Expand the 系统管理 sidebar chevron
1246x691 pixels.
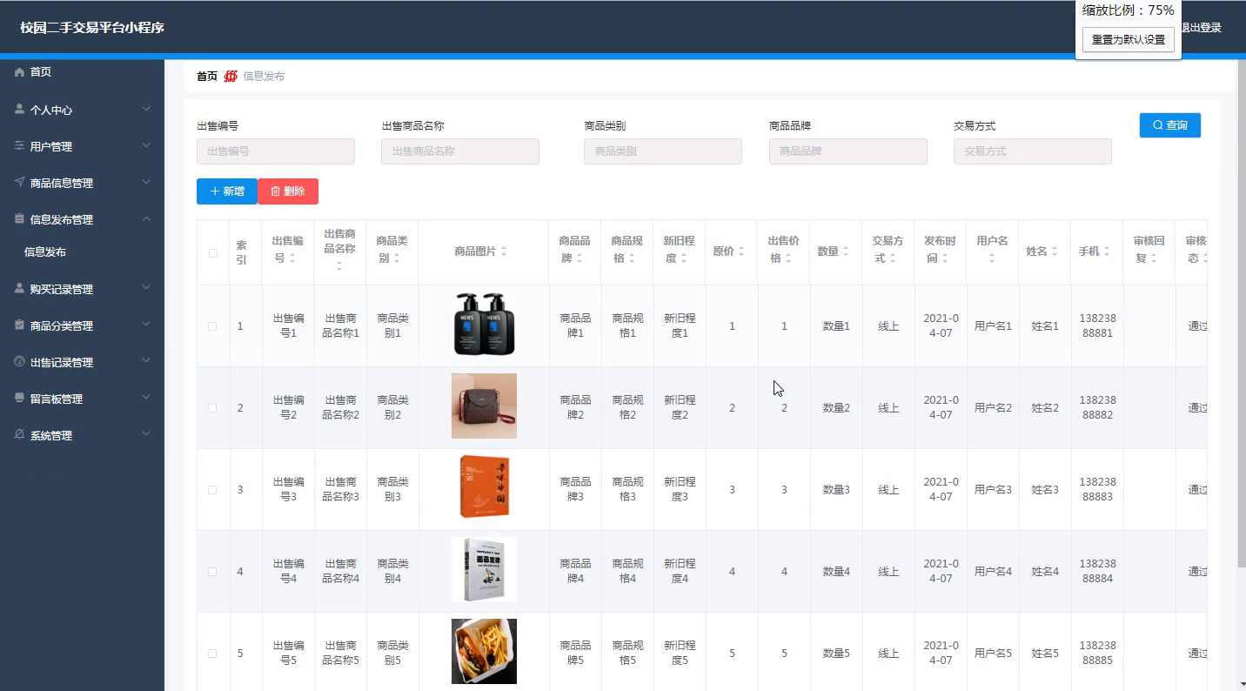[x=146, y=433]
